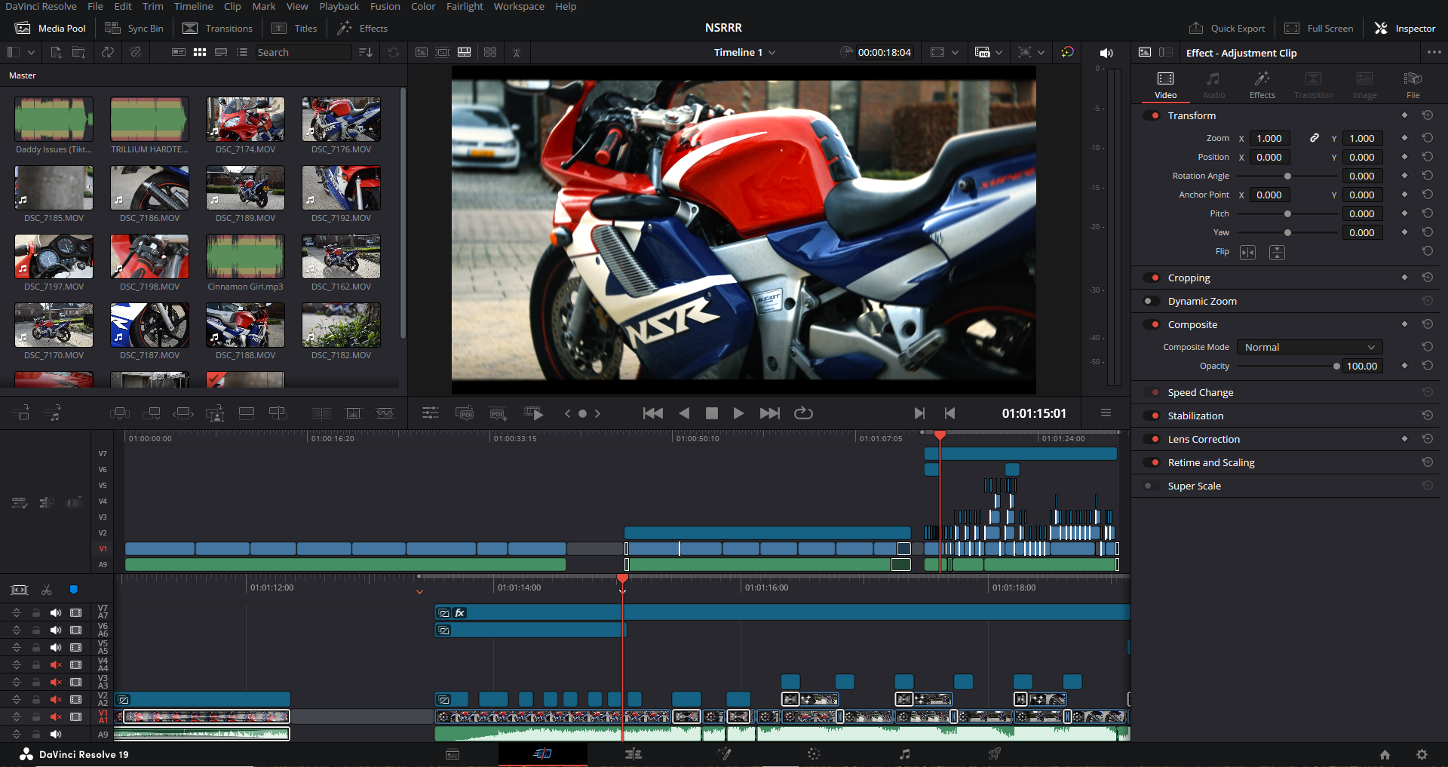The width and height of the screenshot is (1448, 767).
Task: Flip the clip horizontally
Action: tap(1248, 253)
